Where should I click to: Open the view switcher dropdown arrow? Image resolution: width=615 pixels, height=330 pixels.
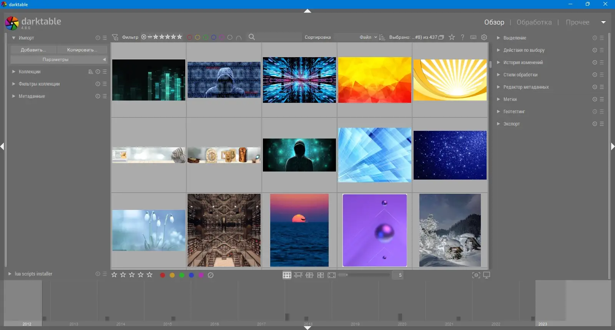point(603,22)
